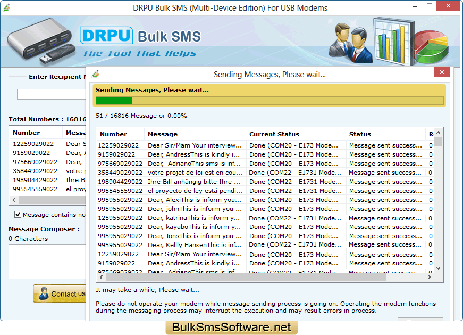463x335 pixels.
Task: Click the green sending progress bar
Action: click(114, 101)
